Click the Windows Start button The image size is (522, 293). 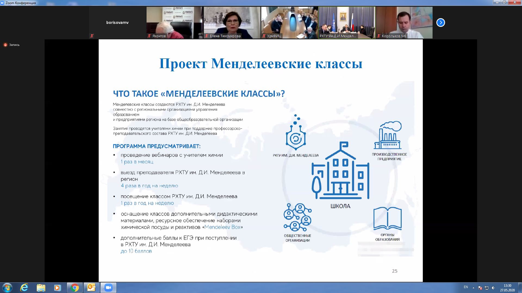(x=7, y=288)
